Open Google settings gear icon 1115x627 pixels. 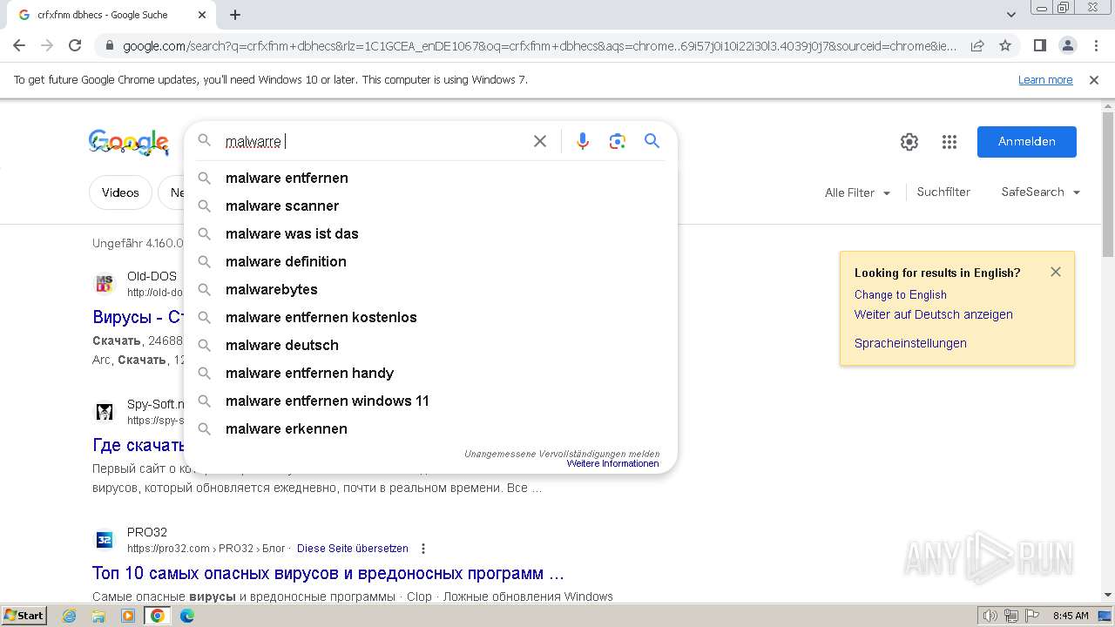(909, 142)
